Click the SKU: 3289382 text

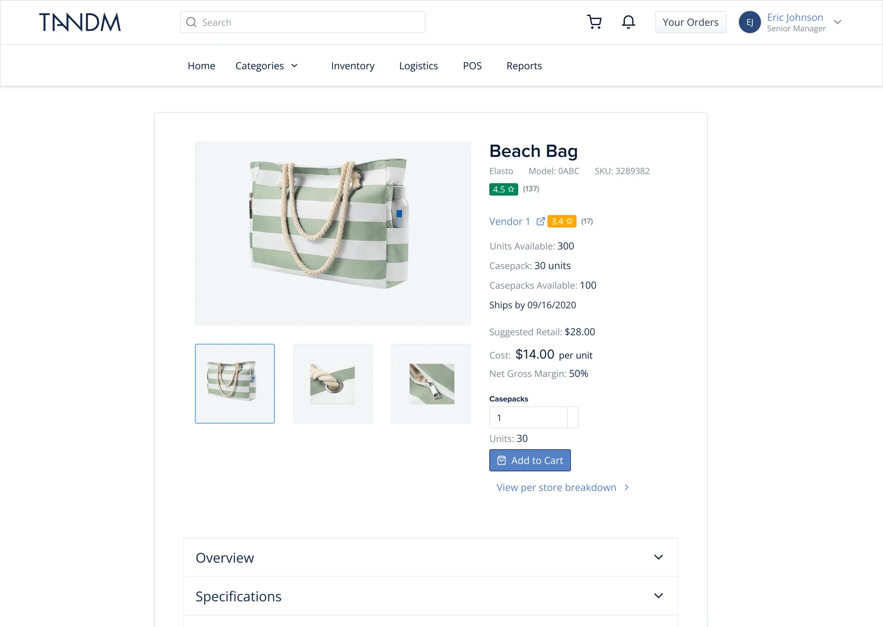point(622,171)
